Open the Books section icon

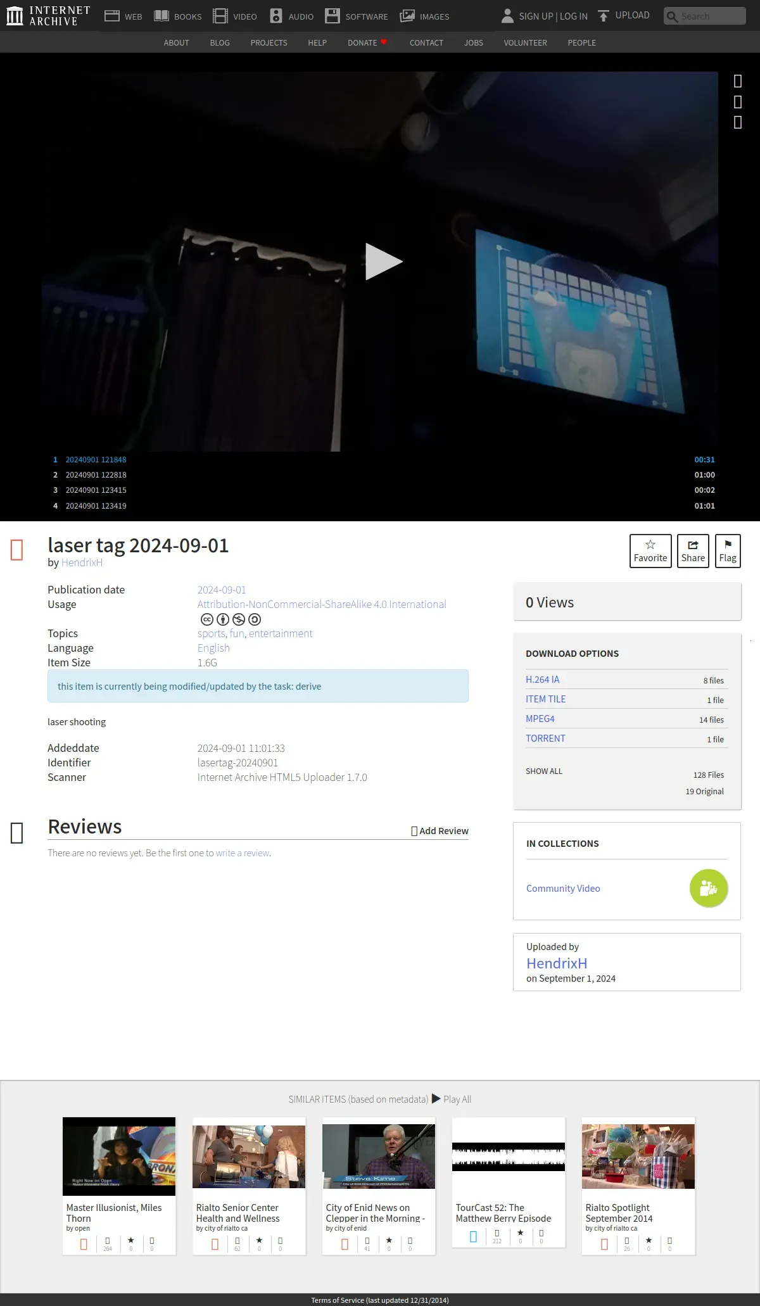(x=161, y=16)
